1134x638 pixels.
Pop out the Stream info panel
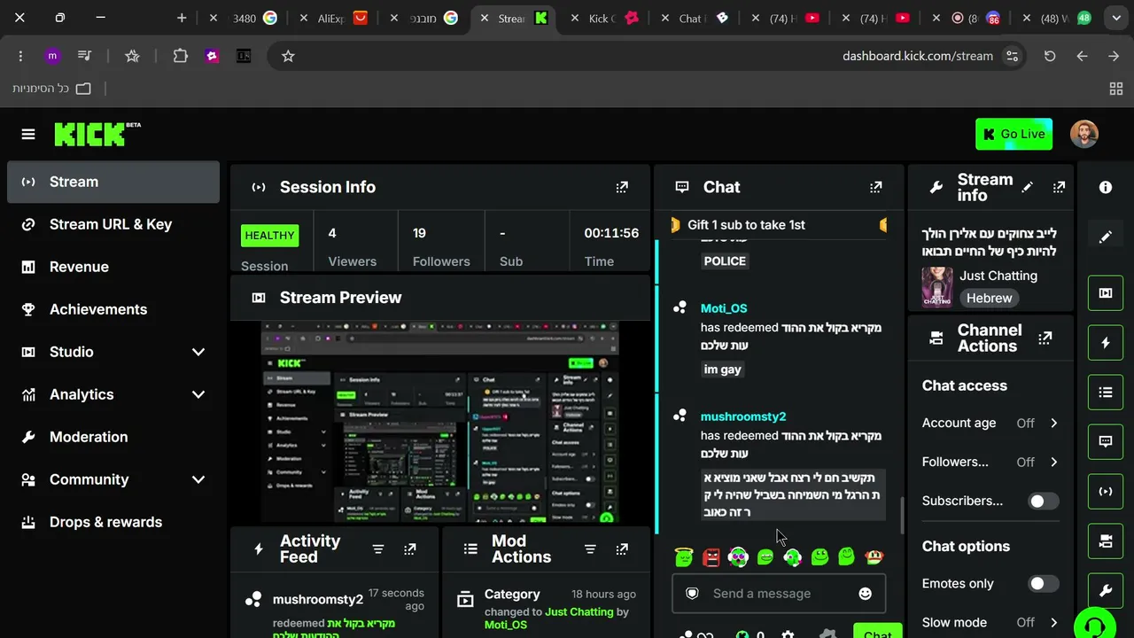pos(1059,187)
